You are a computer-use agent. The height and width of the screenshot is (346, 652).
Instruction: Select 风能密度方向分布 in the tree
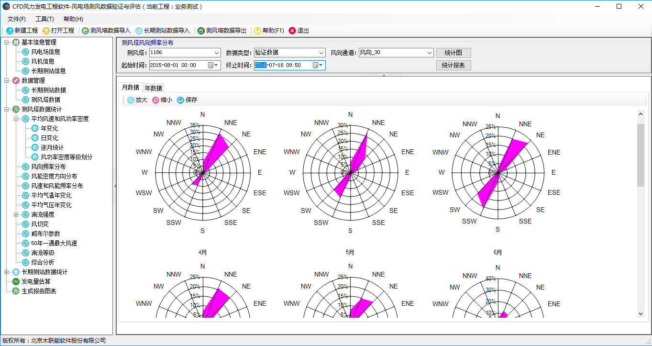click(x=54, y=176)
